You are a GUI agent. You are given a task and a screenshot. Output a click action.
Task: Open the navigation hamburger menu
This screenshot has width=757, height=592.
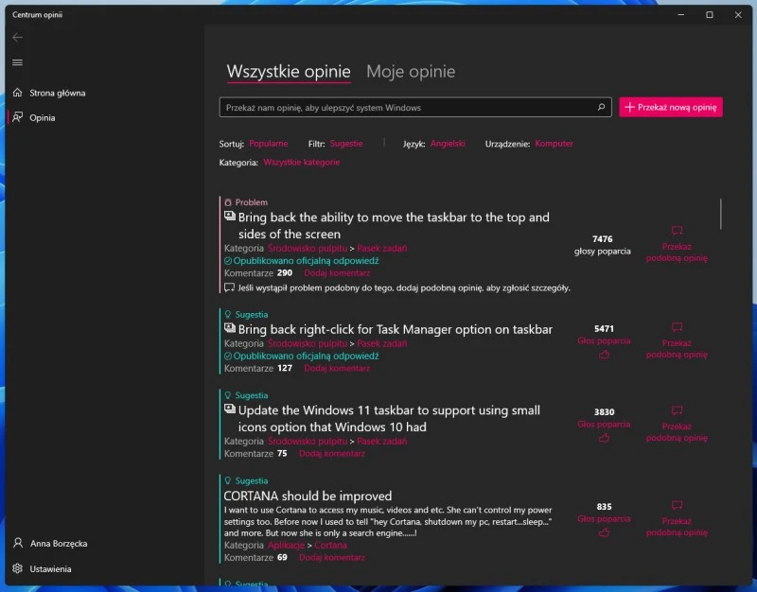point(17,61)
